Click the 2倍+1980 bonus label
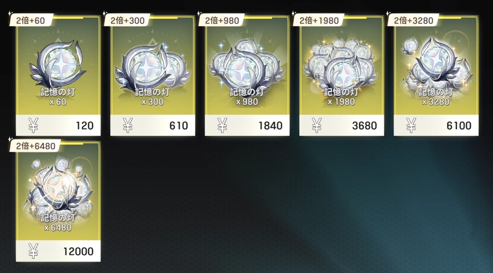 [319, 20]
